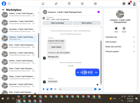Click the voice message waveform
This screenshot has width=140, height=103.
pyautogui.click(x=87, y=72)
